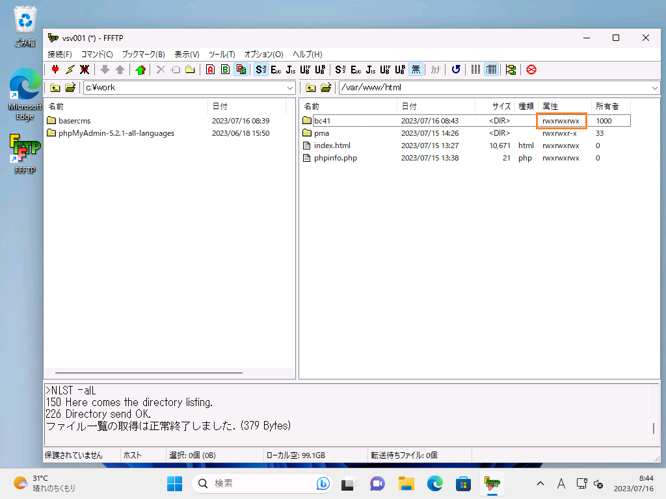Open the local folder change icon
Viewport: 666px width, 499px height.
(x=70, y=88)
